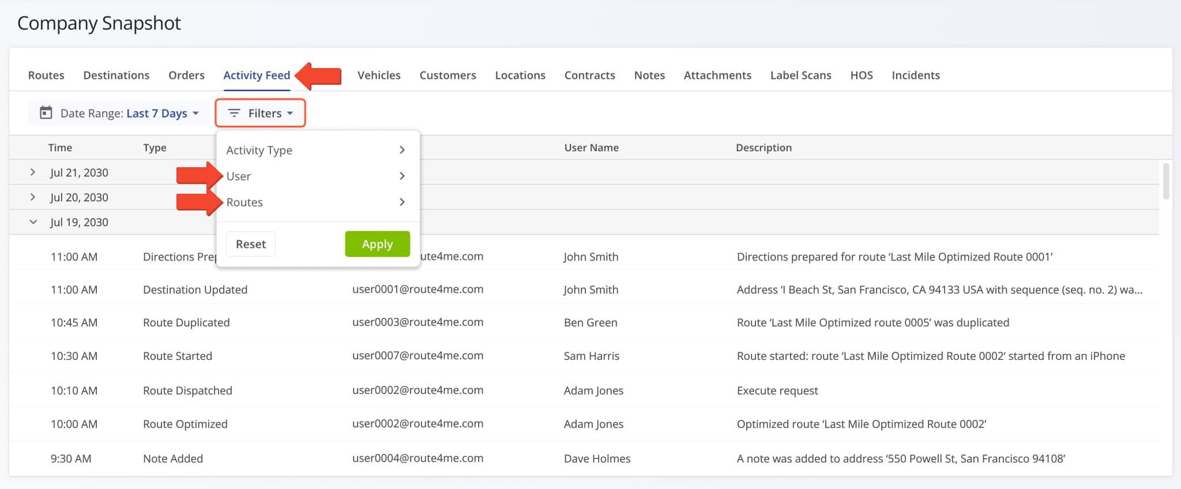The height and width of the screenshot is (489, 1181).
Task: Click the Time column header
Action: pyautogui.click(x=60, y=148)
